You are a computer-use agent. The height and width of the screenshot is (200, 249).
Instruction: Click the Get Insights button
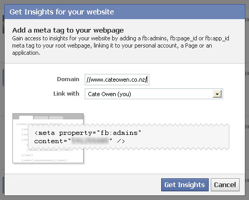click(185, 184)
